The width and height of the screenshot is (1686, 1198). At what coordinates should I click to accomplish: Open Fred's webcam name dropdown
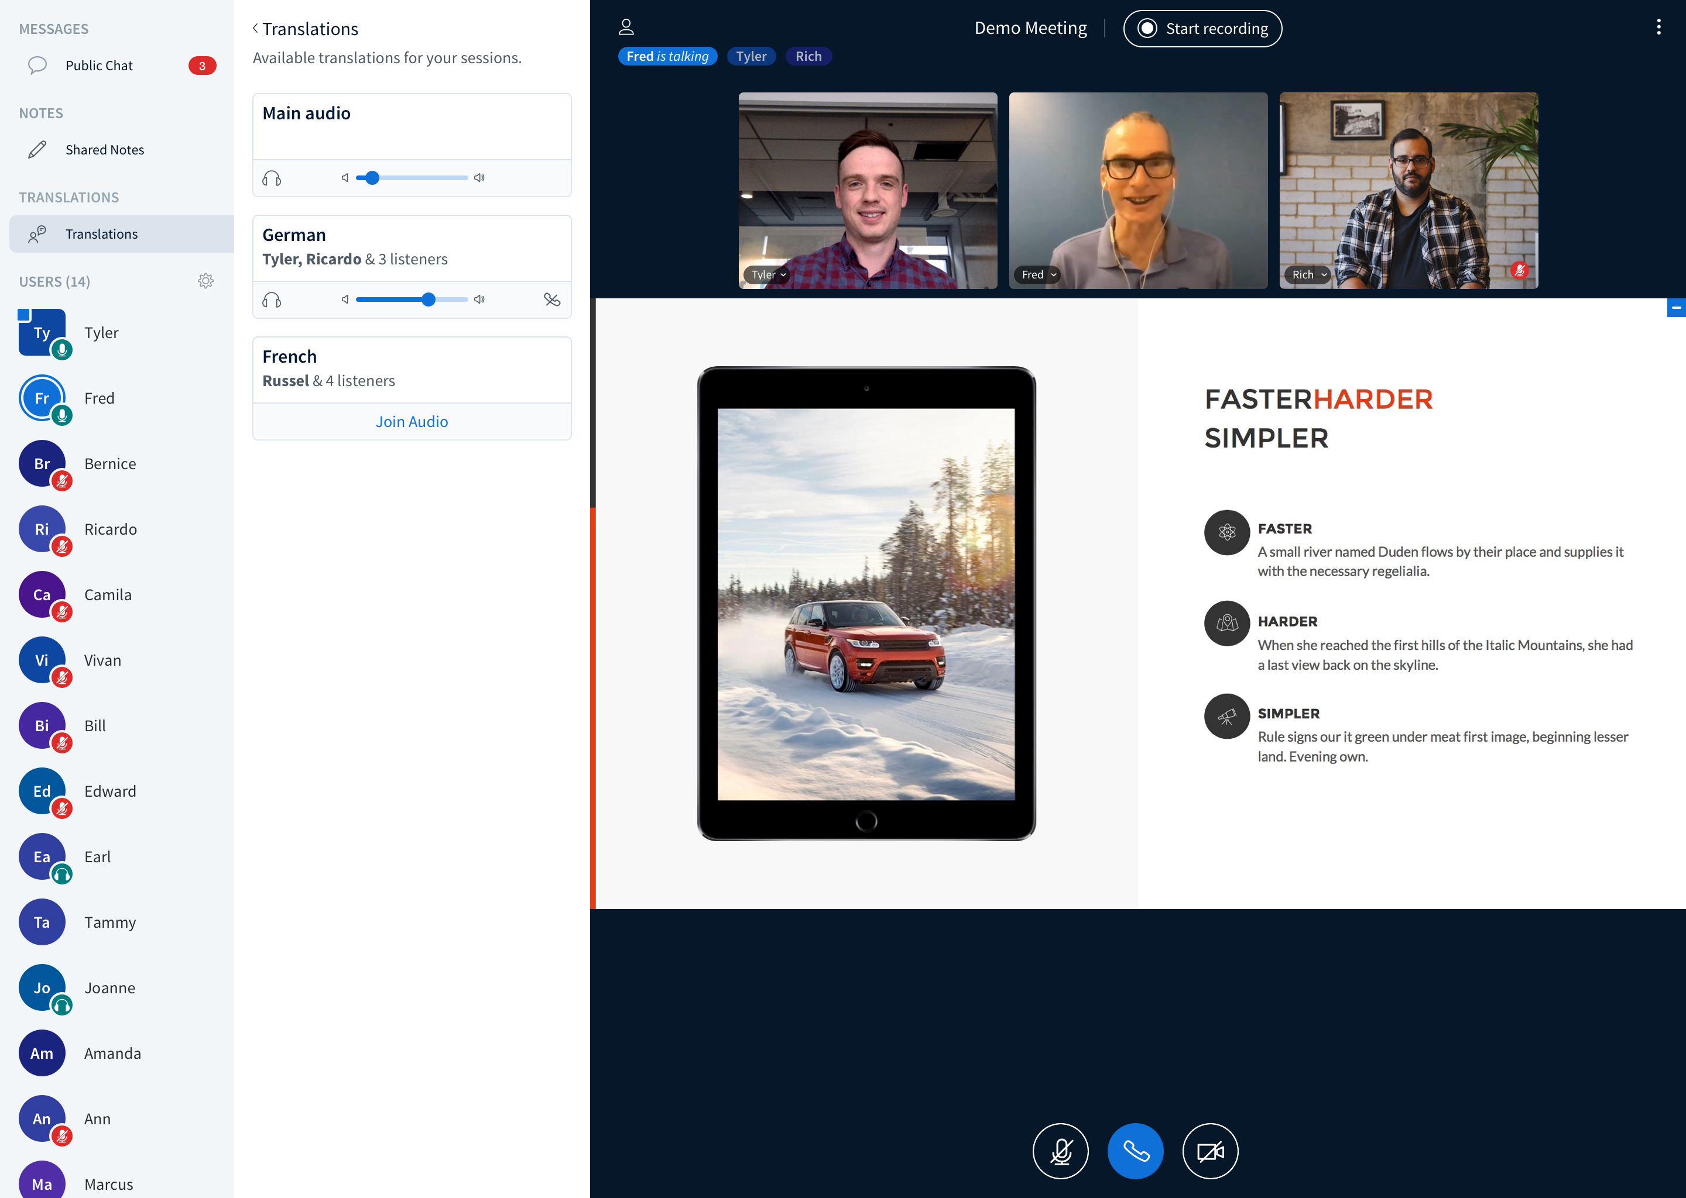tap(1039, 274)
